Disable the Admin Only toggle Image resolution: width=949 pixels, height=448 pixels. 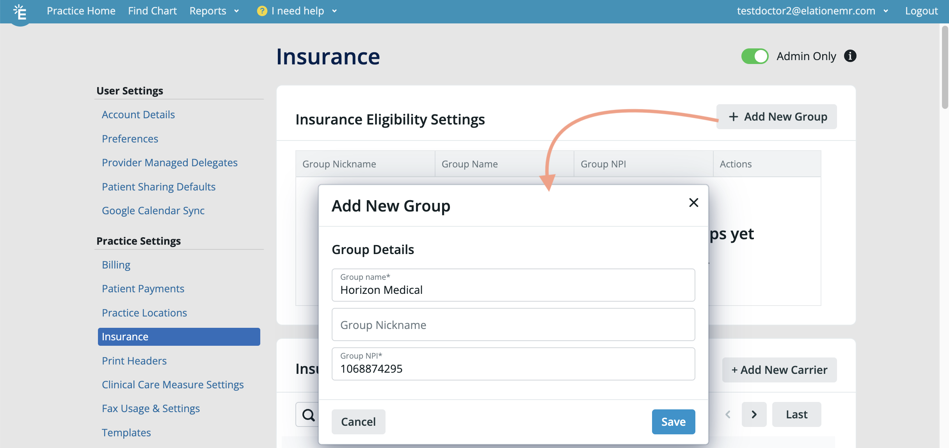click(755, 56)
